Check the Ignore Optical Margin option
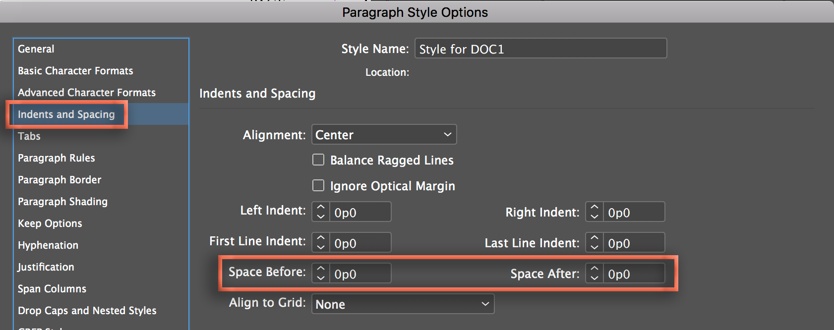 coord(318,185)
